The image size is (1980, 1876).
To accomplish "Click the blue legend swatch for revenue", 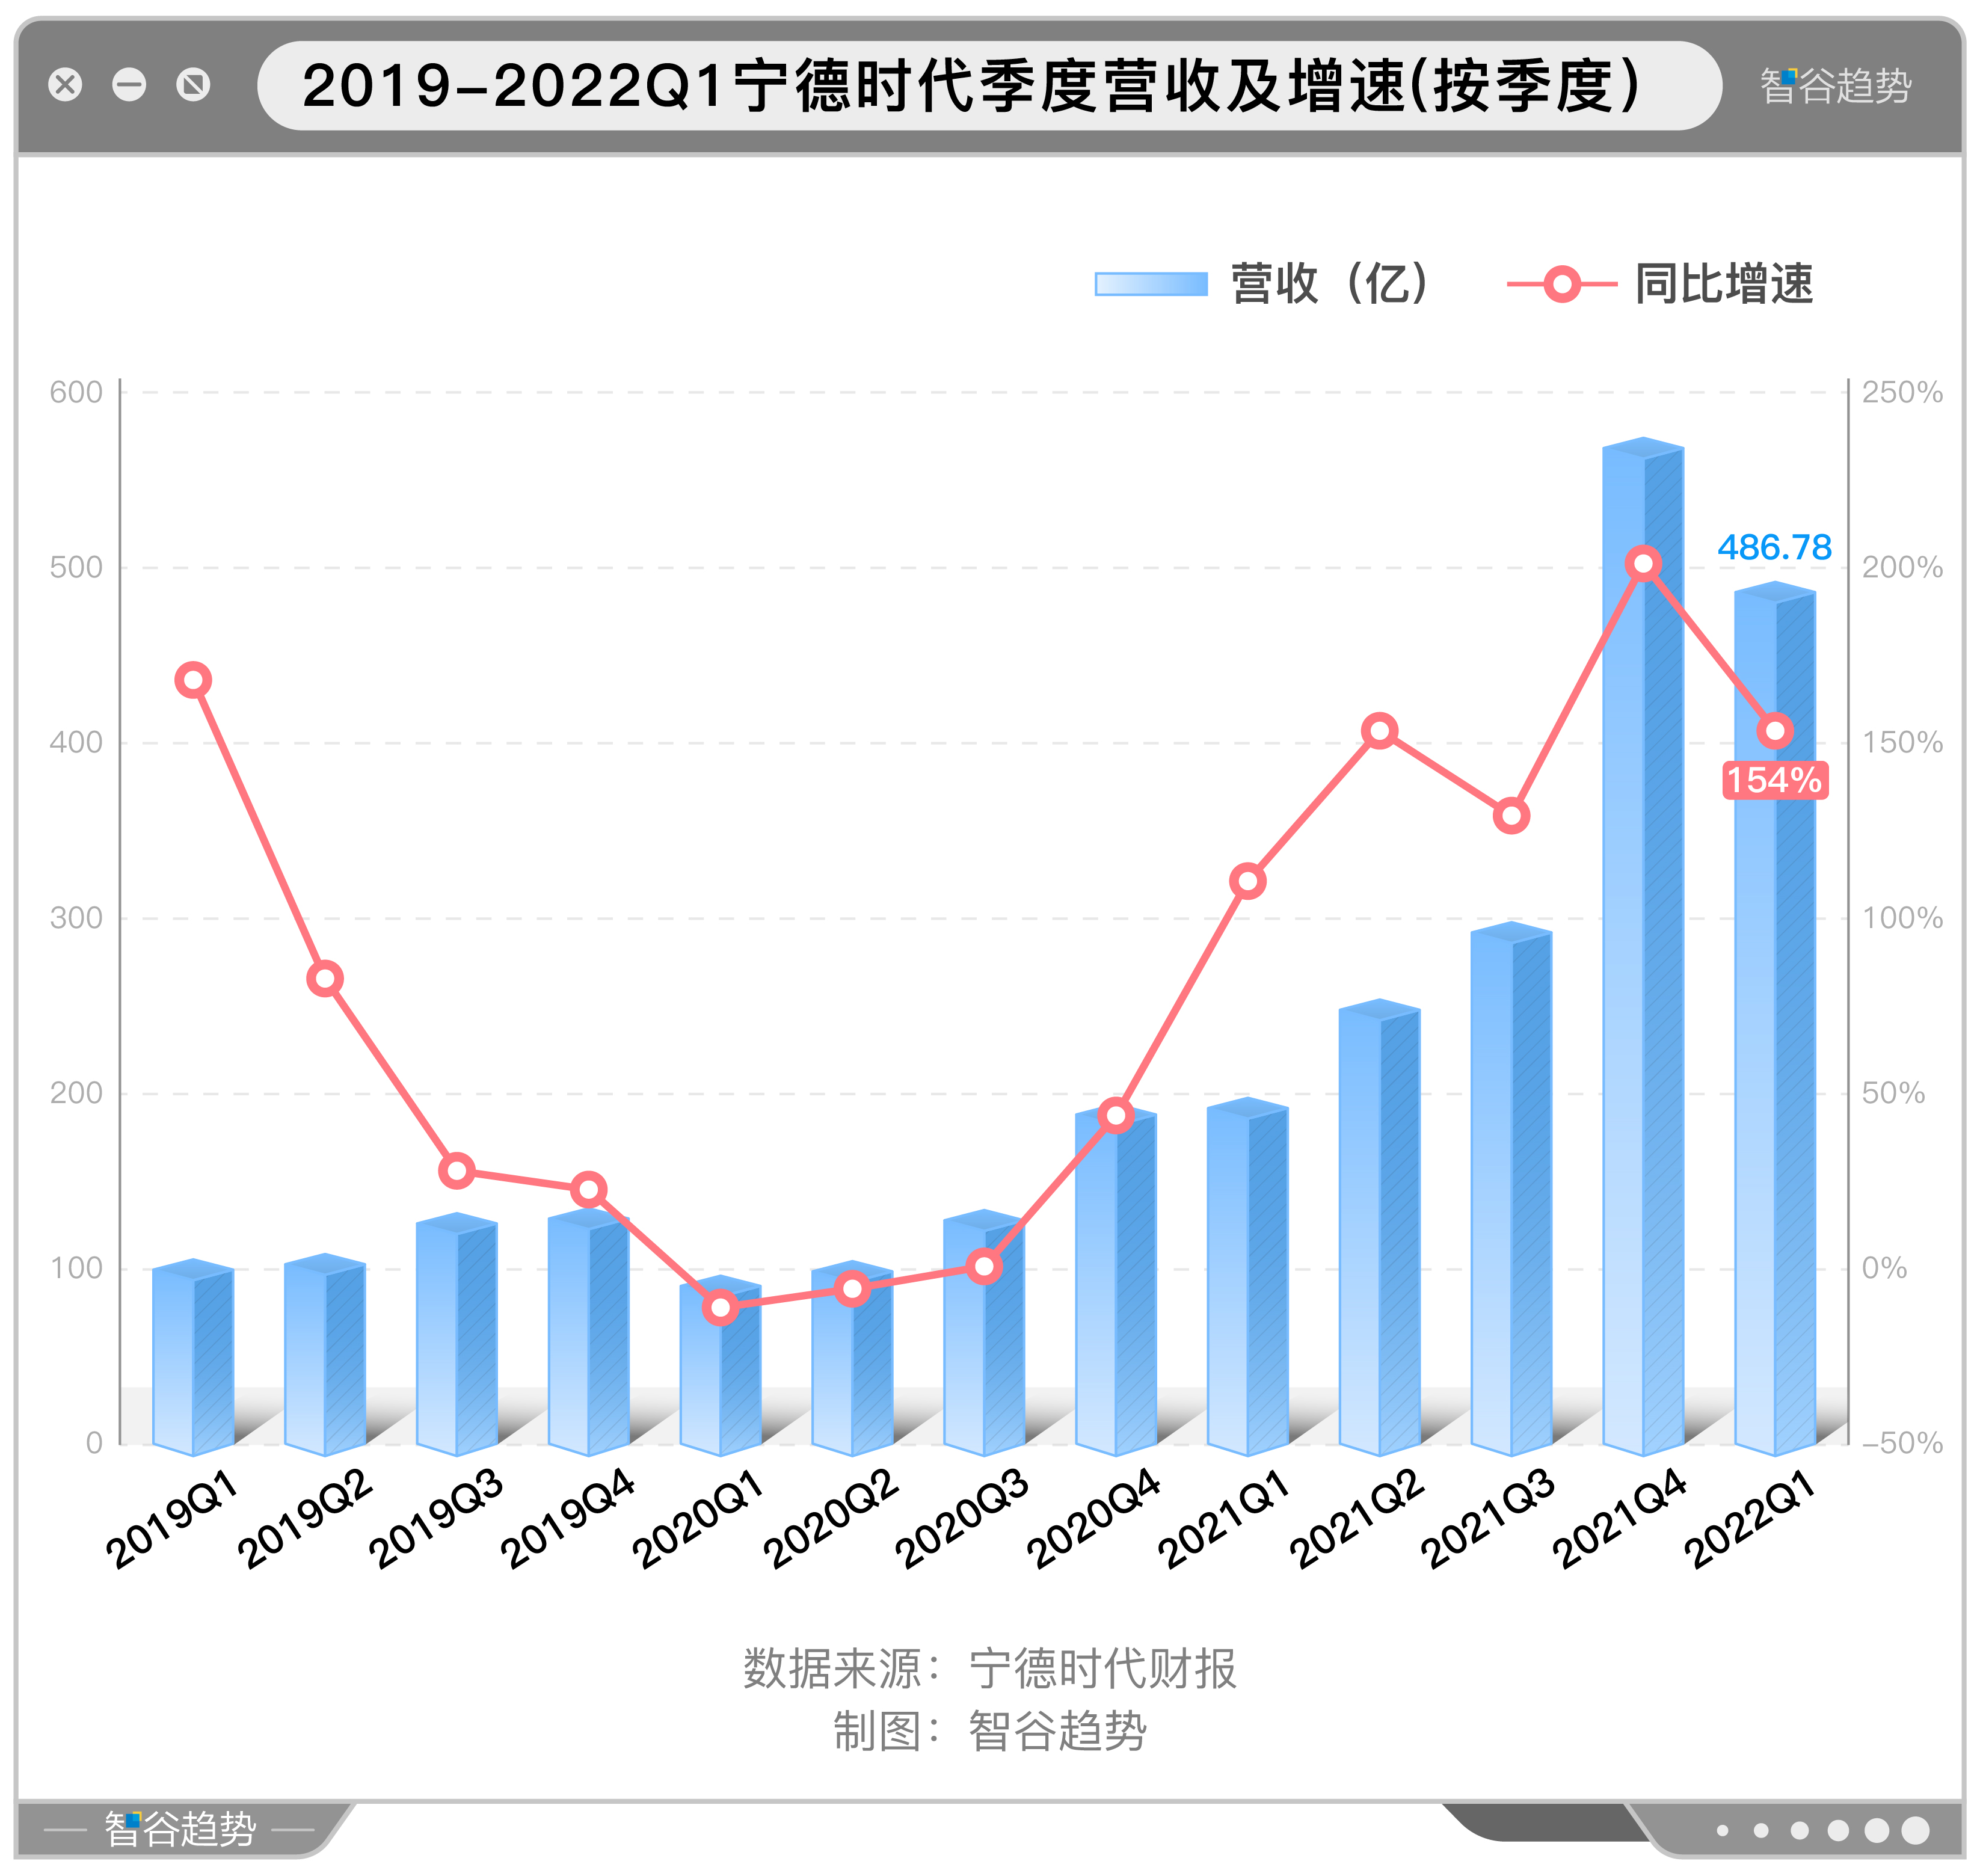I will click(x=1151, y=284).
